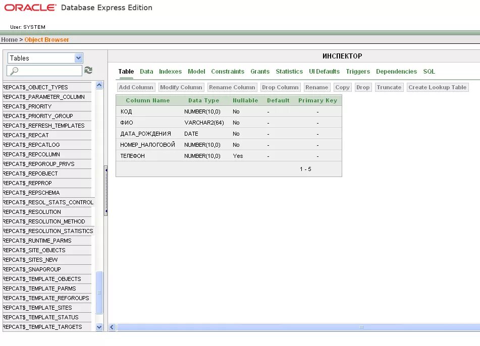The height and width of the screenshot is (346, 480).
Task: Click the magnifier search field in sidebar
Action: 44,71
